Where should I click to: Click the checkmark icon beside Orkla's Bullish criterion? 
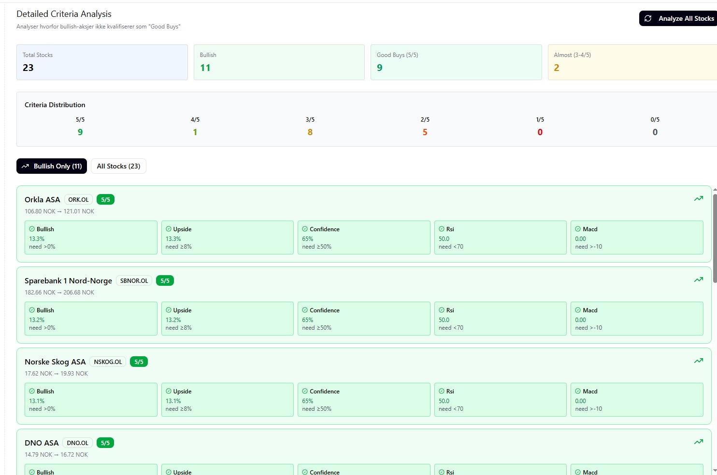click(32, 229)
